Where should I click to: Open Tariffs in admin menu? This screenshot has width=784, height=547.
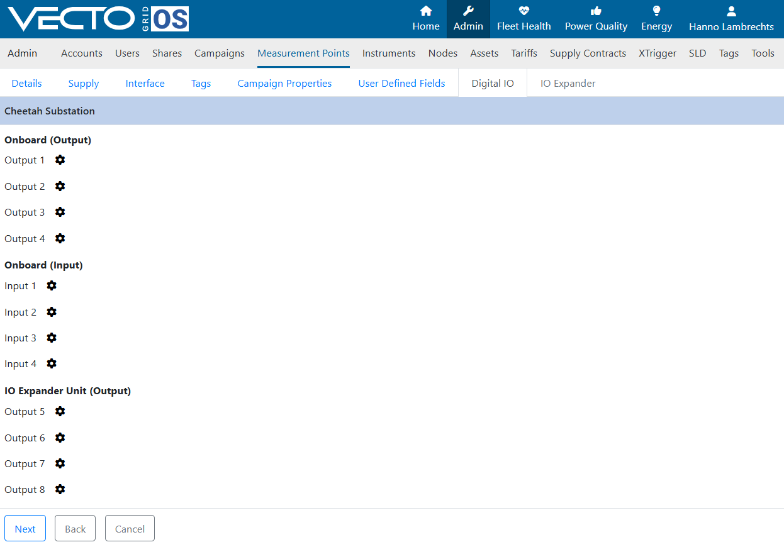pos(524,53)
